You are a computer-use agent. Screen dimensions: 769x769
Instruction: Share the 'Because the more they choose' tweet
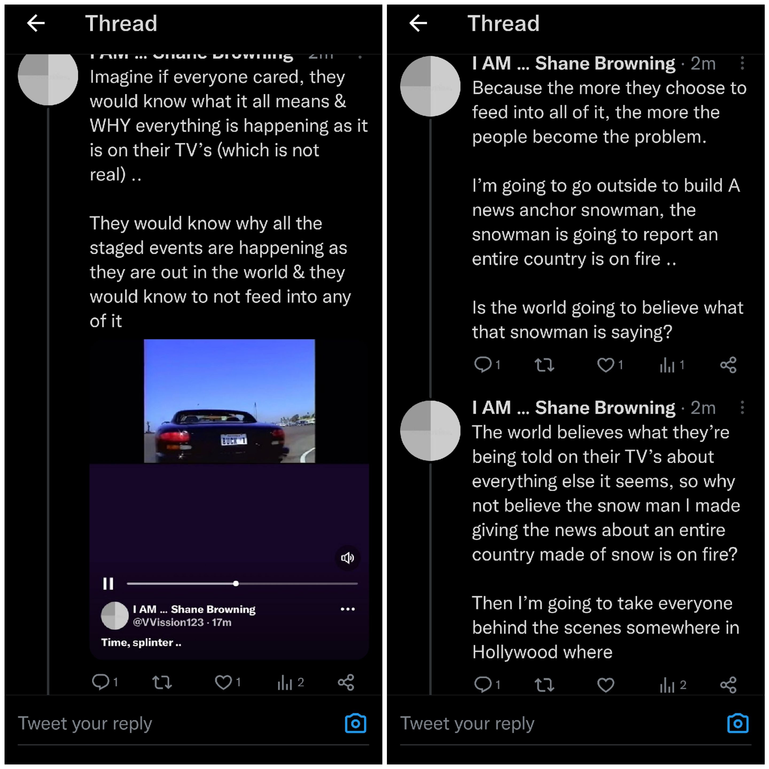tap(728, 365)
